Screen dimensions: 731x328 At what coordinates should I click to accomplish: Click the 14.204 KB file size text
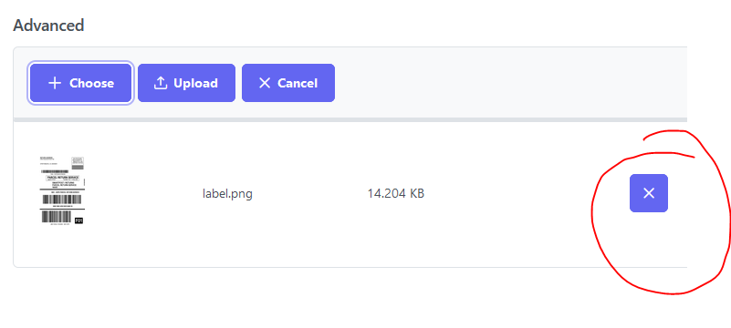tap(396, 193)
